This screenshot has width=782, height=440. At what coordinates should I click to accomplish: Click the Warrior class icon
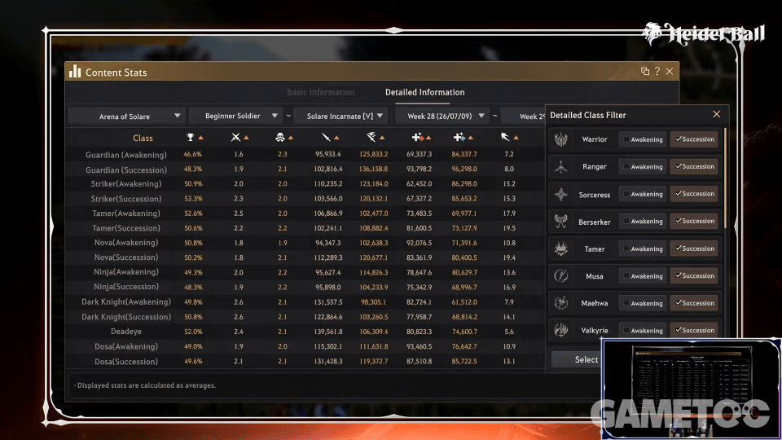pyautogui.click(x=561, y=139)
